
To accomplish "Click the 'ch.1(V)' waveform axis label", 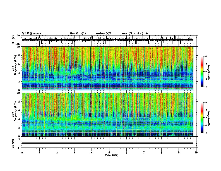I will [x=13, y=40].
